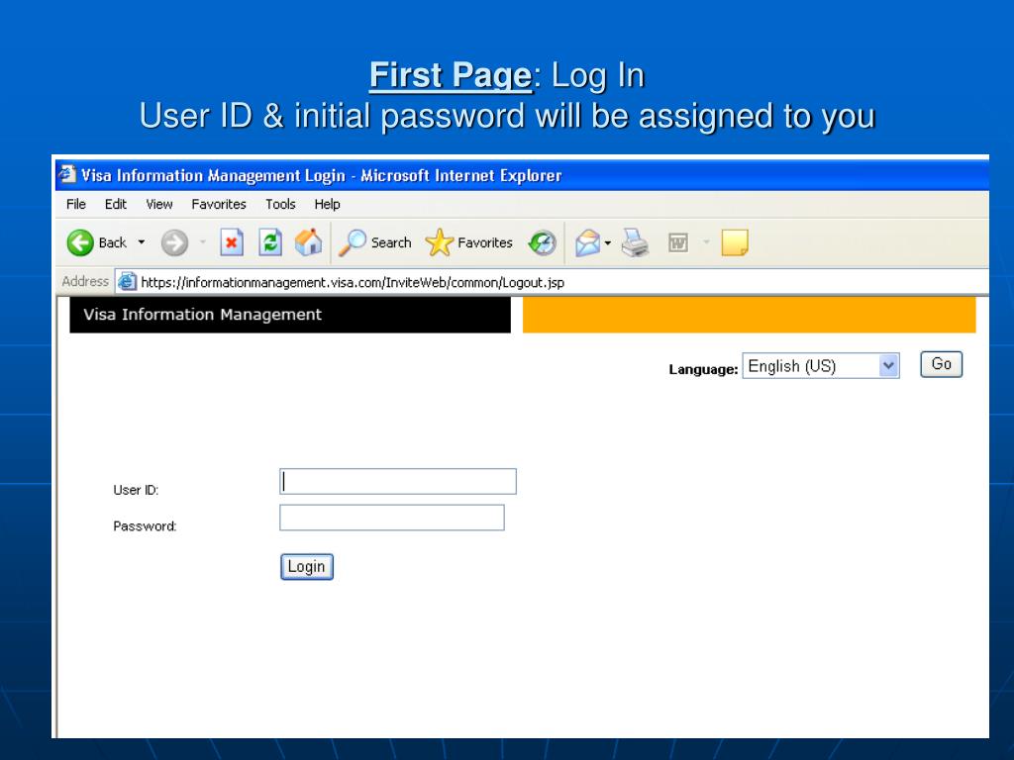The height and width of the screenshot is (760, 1014).
Task: Open the Favorites menu
Action: [219, 204]
